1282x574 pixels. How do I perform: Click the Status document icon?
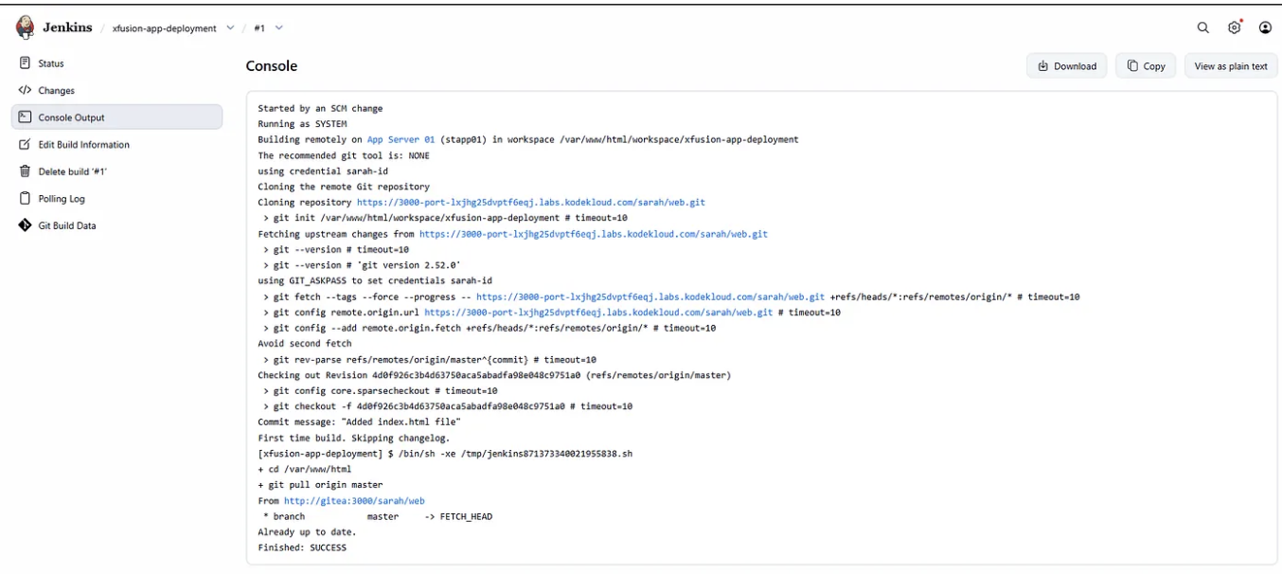(26, 63)
